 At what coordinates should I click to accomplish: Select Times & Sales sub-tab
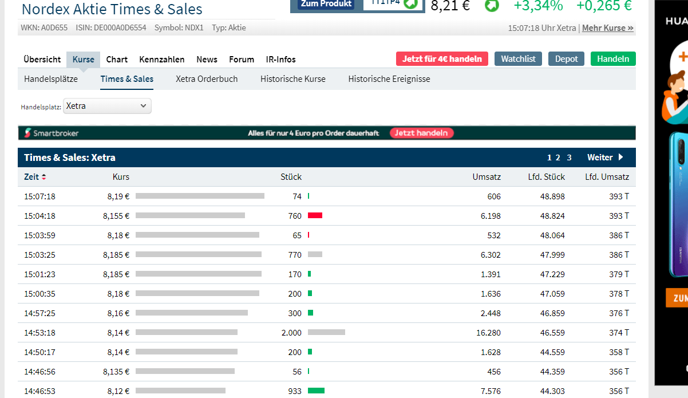click(127, 79)
